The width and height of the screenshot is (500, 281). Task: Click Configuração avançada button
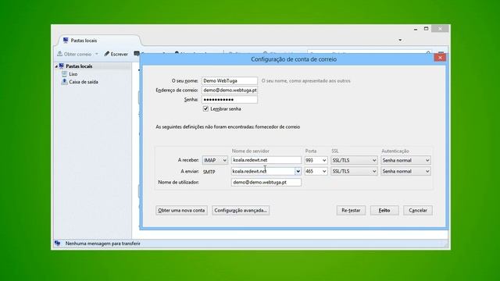tap(241, 210)
